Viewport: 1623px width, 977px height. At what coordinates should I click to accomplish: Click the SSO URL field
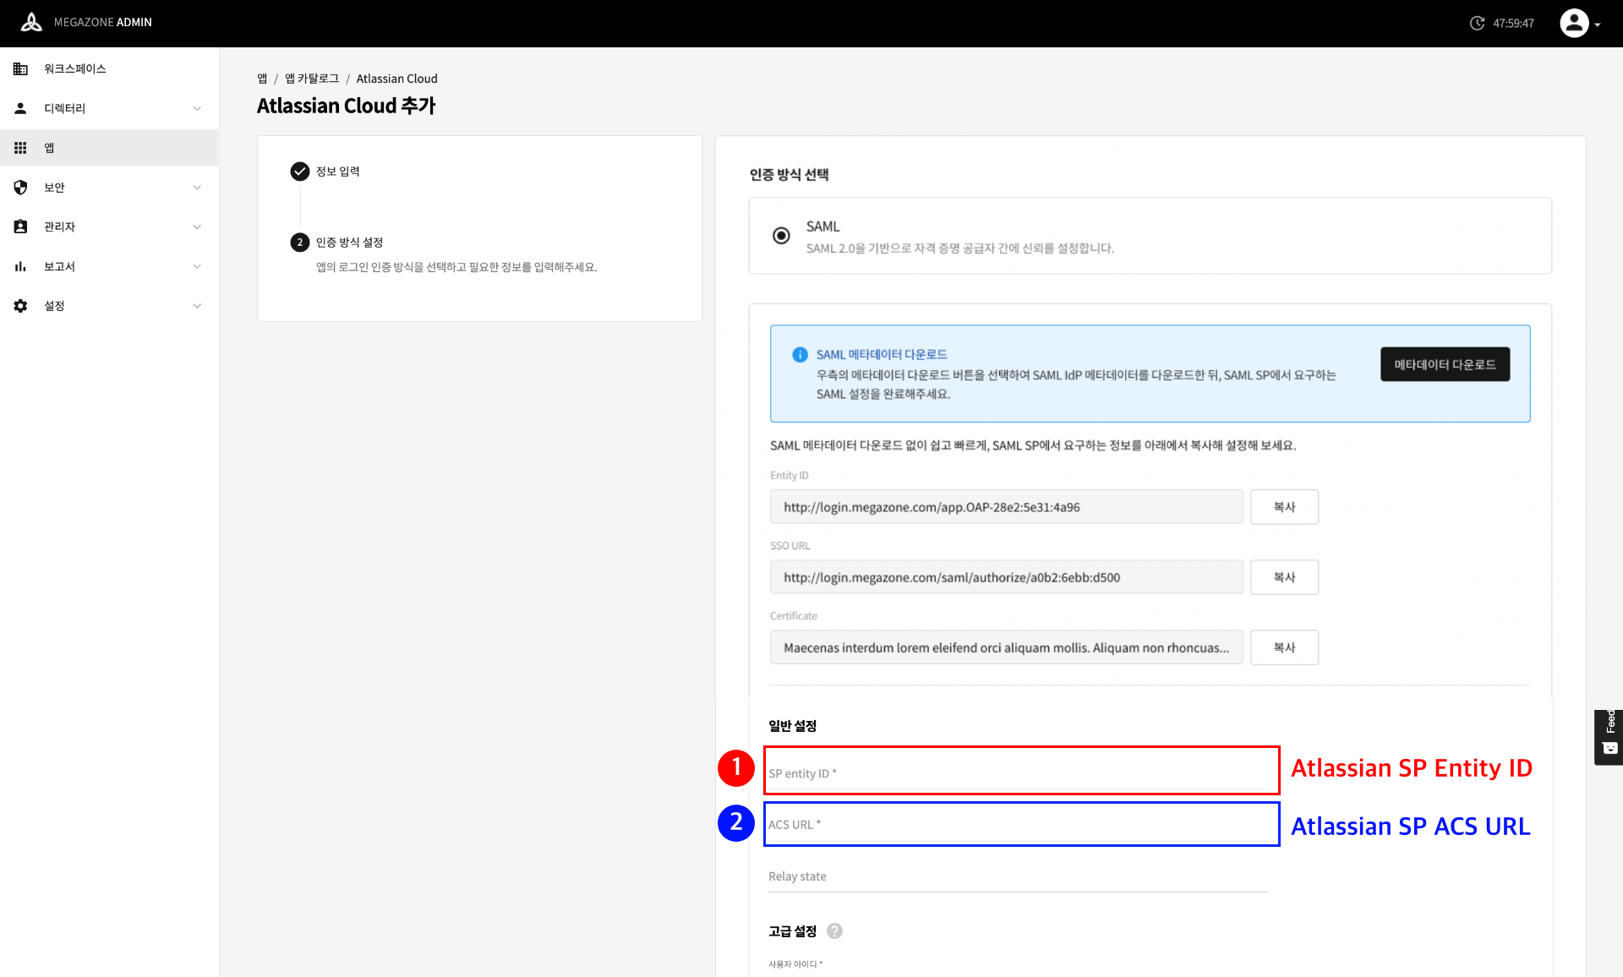click(x=1006, y=577)
